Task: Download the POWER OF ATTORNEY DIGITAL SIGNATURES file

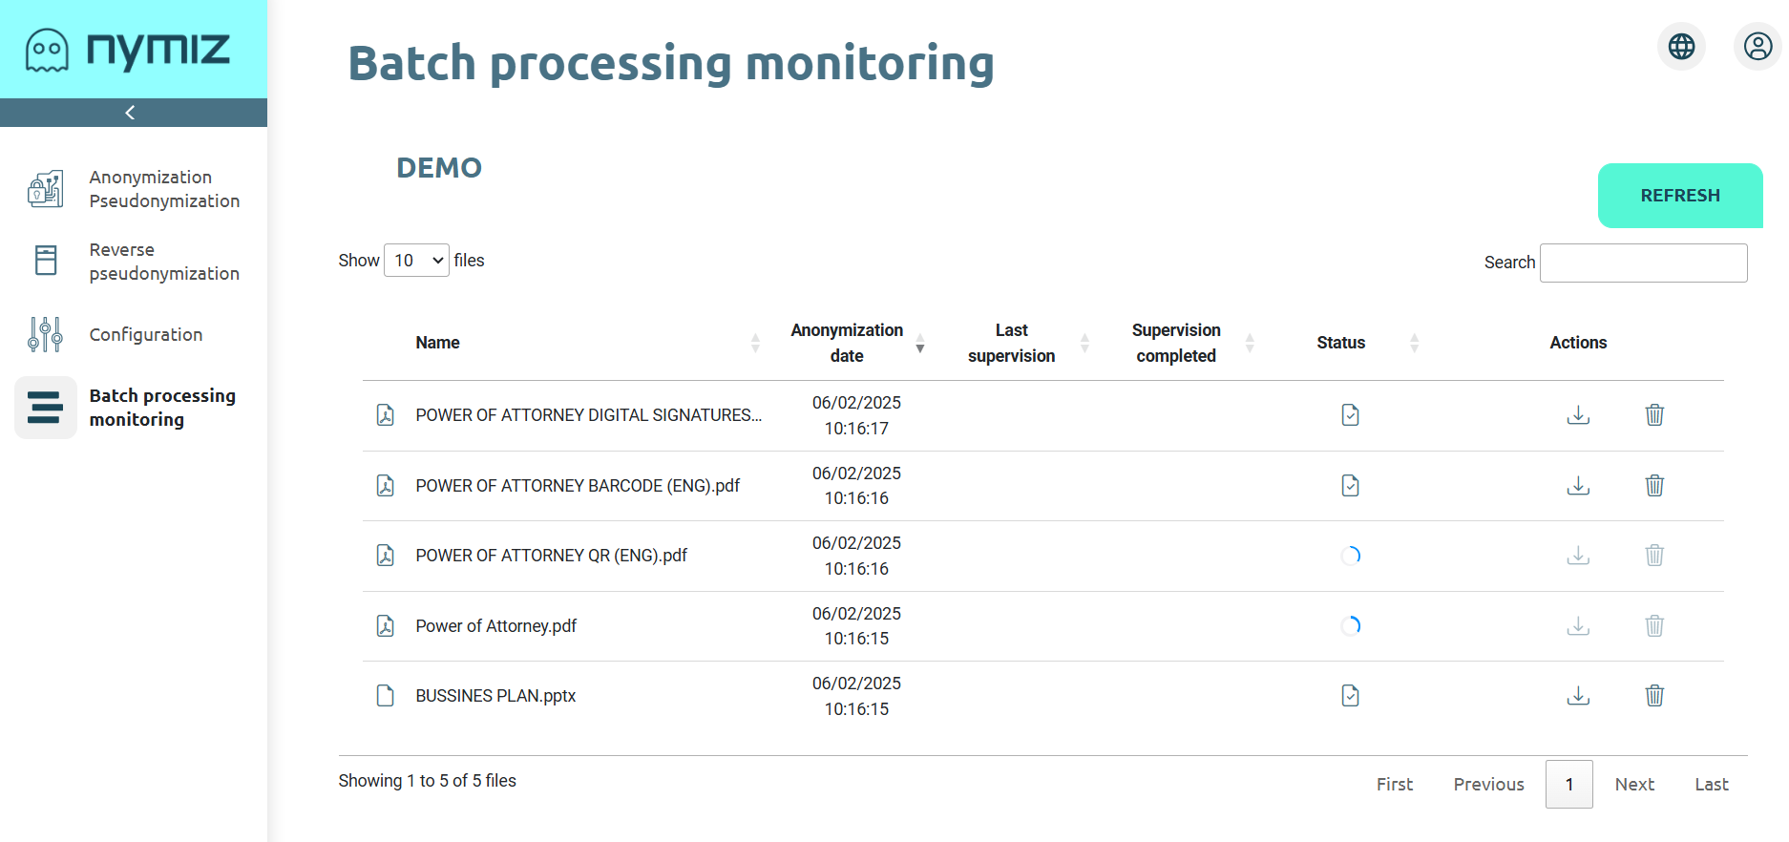Action: (1578, 415)
